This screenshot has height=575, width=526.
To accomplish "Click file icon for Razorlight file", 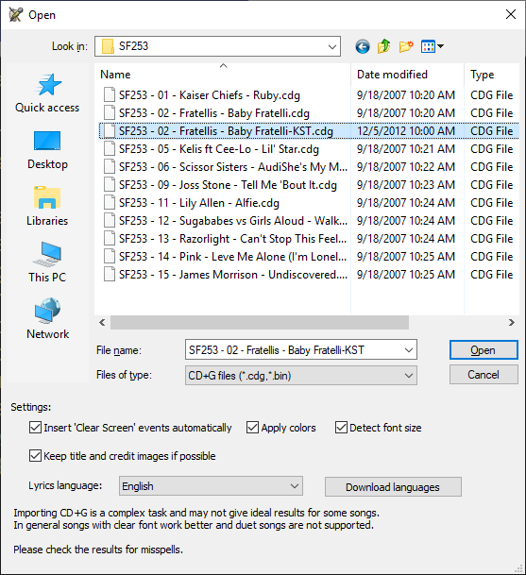I will tap(110, 239).
